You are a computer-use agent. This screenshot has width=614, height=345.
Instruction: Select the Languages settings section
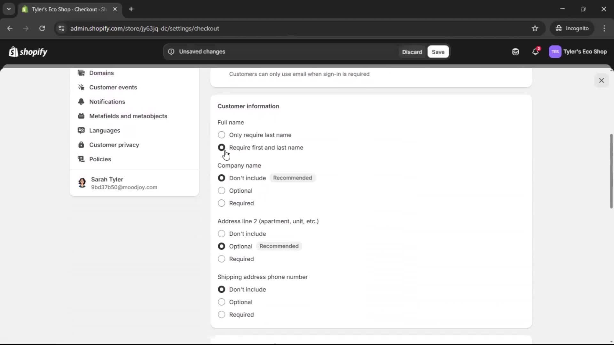pyautogui.click(x=105, y=130)
